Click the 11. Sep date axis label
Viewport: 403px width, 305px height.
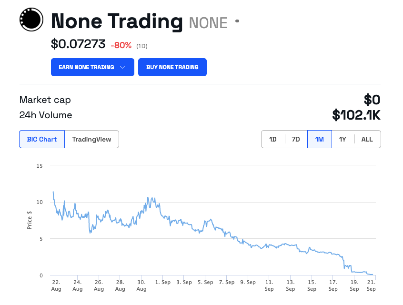click(269, 285)
